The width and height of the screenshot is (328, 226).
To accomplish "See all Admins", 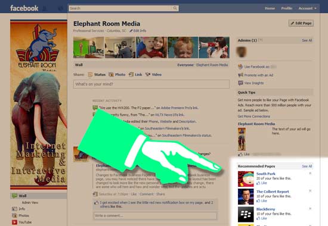I will point(307,40).
